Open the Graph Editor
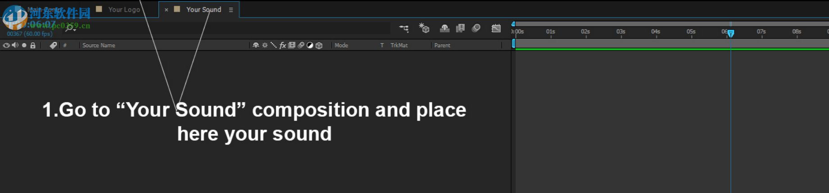 pyautogui.click(x=496, y=28)
